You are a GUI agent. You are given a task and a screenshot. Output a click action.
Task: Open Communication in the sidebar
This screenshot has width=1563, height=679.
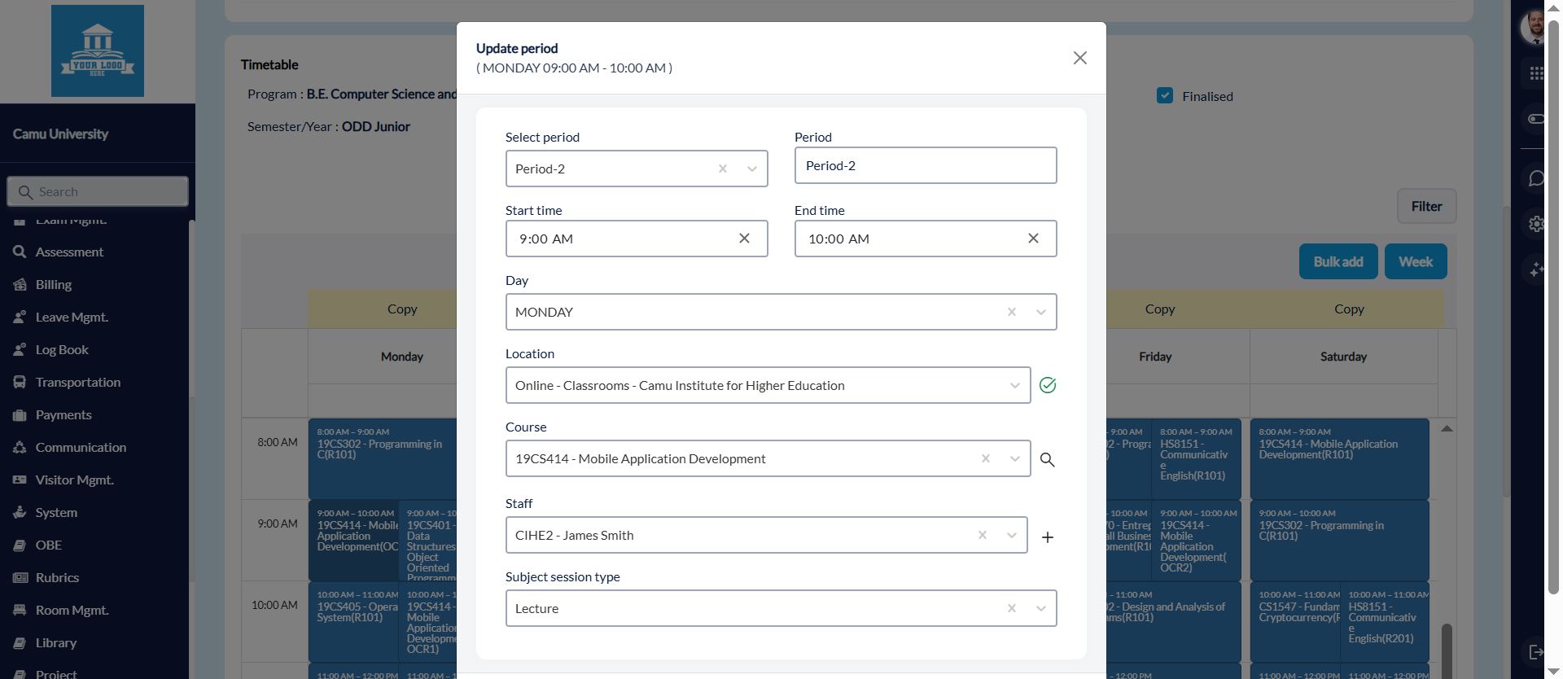pos(81,447)
